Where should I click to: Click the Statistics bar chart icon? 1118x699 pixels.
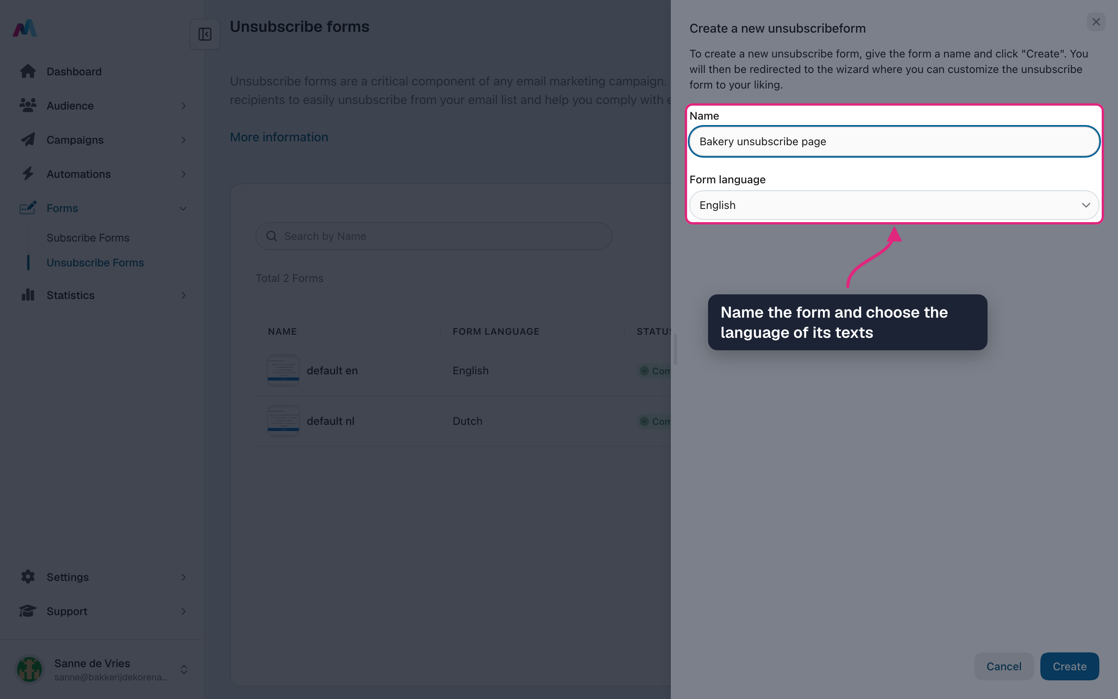click(28, 295)
